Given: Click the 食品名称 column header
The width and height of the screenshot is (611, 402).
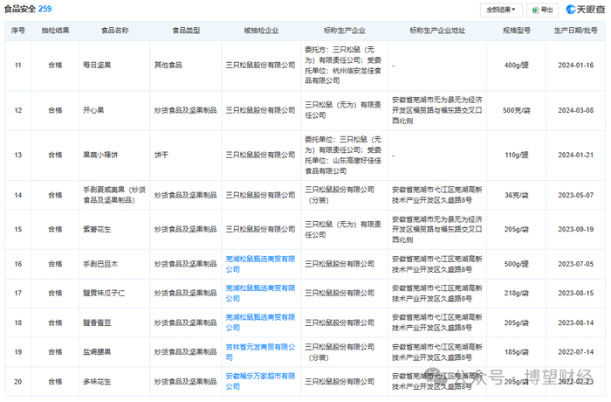Looking at the screenshot, I should coord(114,31).
